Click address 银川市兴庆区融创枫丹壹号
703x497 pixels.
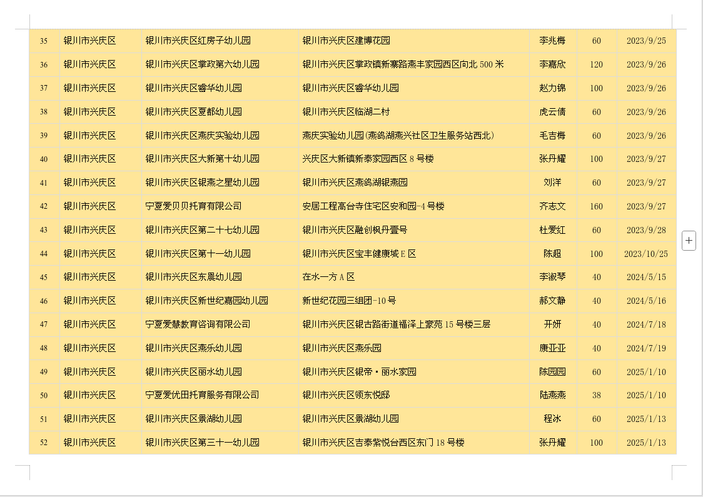355,230
